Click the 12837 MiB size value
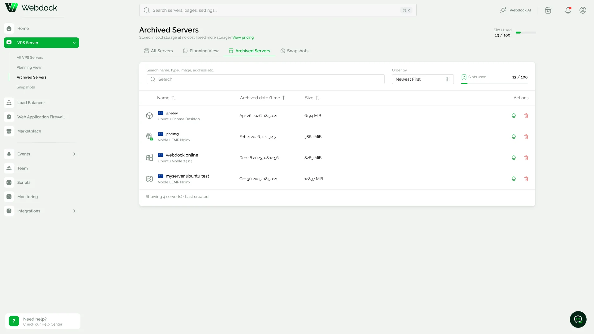 [313, 179]
